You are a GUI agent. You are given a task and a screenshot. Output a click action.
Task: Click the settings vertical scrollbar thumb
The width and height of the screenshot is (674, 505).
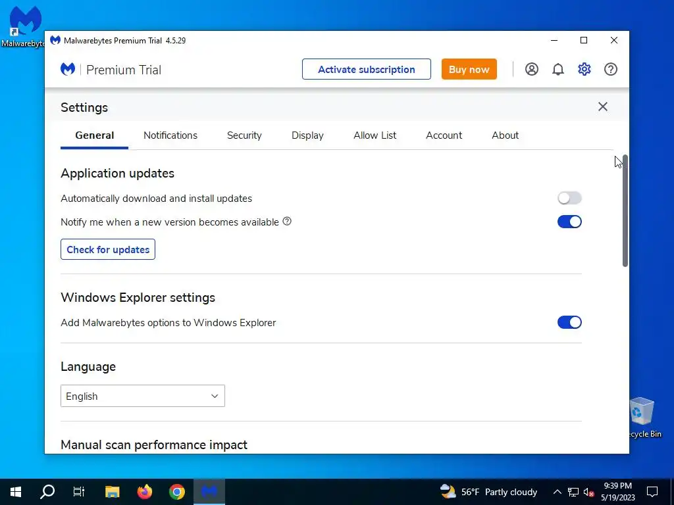(625, 211)
